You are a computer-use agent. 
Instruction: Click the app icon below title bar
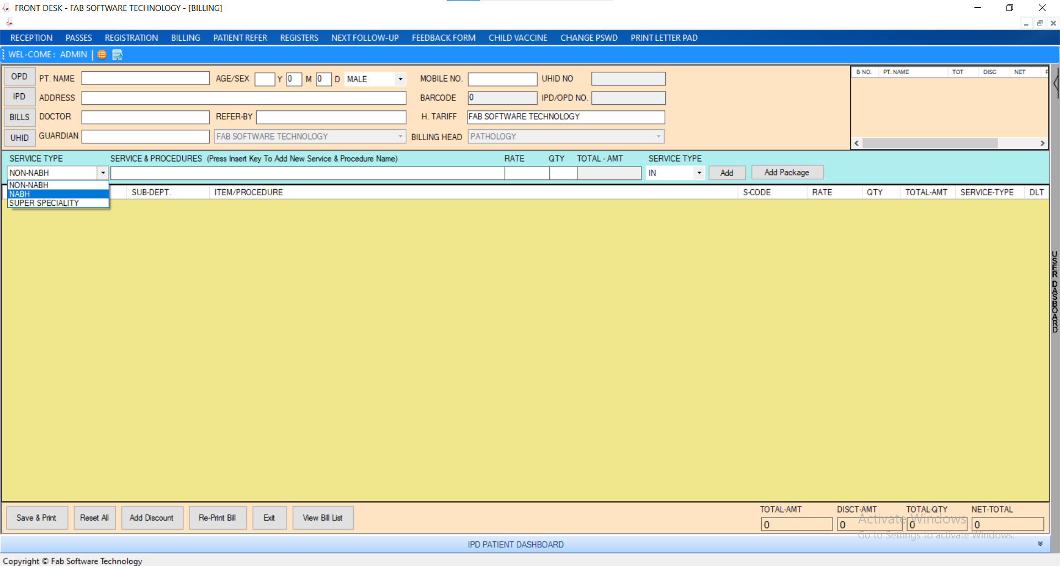point(9,23)
